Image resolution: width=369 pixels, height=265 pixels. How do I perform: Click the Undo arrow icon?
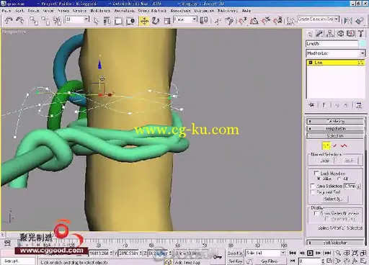point(9,21)
